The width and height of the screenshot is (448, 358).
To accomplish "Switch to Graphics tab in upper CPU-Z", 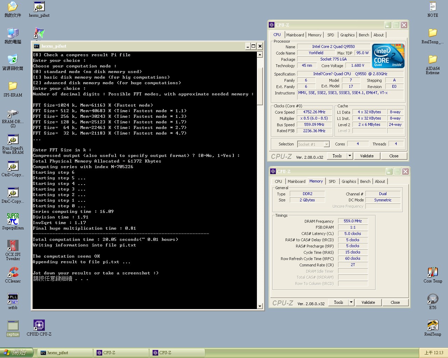I will (x=348, y=35).
